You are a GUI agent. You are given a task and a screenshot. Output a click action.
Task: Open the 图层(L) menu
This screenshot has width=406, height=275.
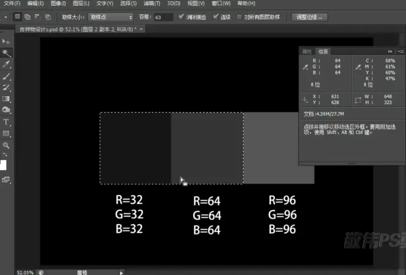point(81,3)
